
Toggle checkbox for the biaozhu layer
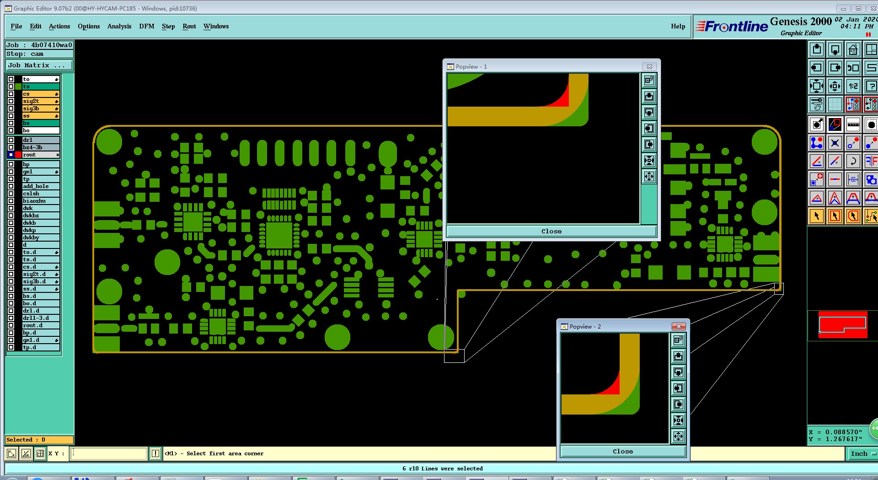coord(11,201)
